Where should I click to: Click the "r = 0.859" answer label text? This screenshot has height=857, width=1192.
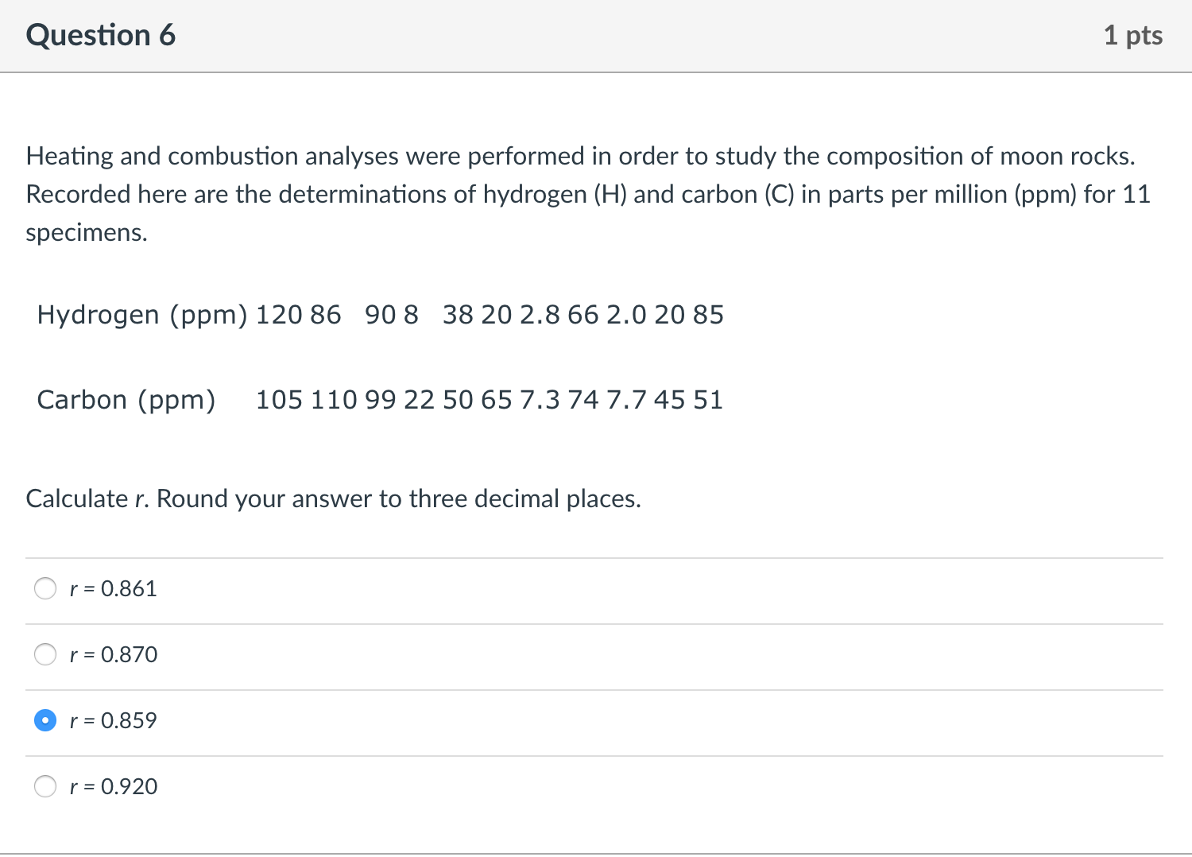click(x=114, y=720)
